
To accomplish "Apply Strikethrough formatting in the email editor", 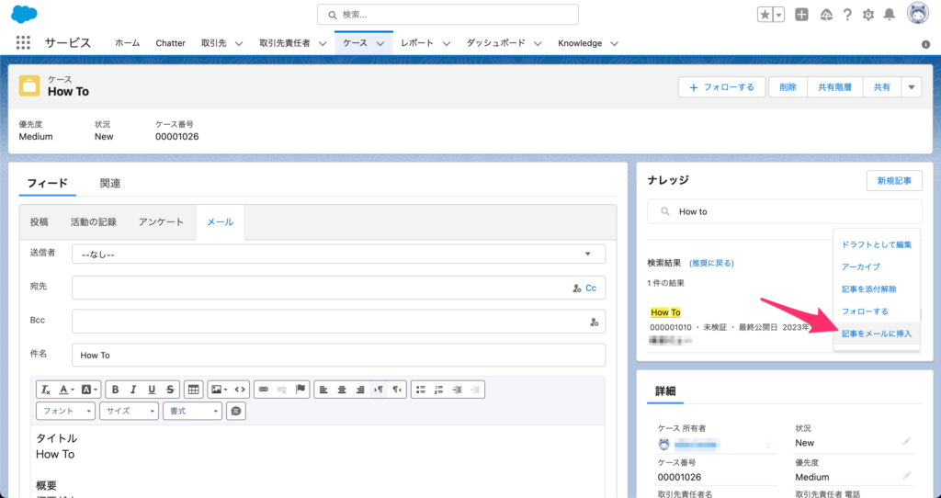I will [170, 390].
